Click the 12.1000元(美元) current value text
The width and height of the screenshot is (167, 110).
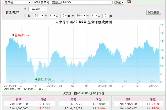point(34,89)
